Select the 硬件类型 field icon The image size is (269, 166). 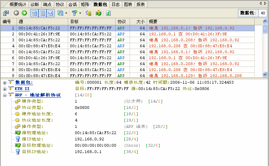[x=18, y=101]
